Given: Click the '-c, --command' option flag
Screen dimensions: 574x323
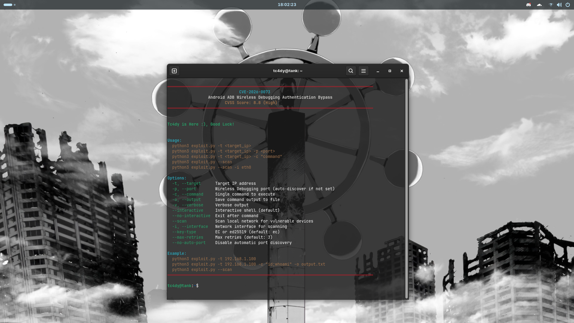Looking at the screenshot, I should point(187,194).
